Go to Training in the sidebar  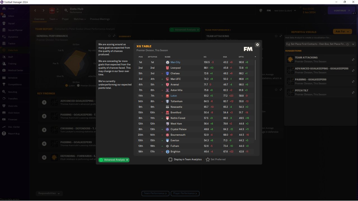coord(12,64)
